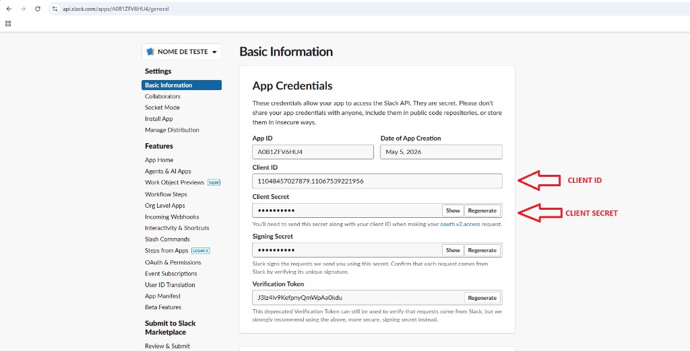
Task: Show the Signing Secret
Action: coord(453,250)
